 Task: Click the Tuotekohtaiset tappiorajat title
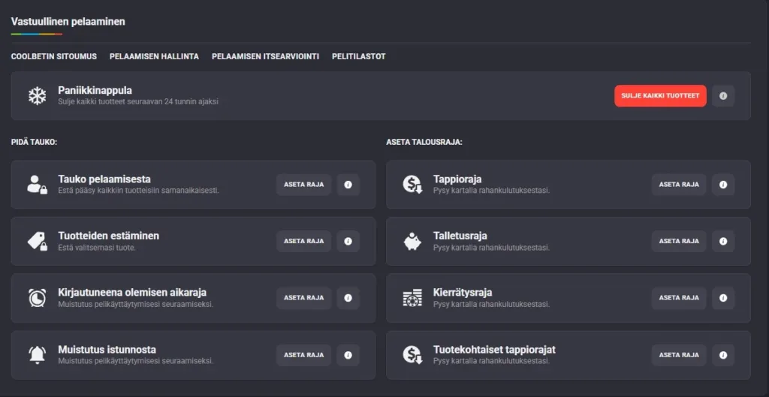click(494, 350)
